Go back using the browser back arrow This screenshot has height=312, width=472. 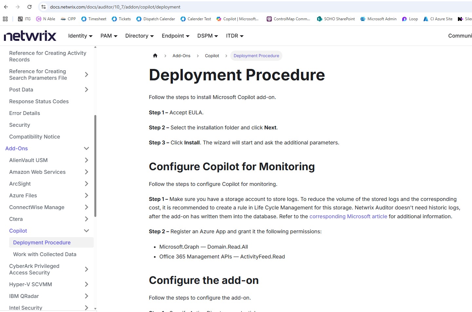coord(6,7)
